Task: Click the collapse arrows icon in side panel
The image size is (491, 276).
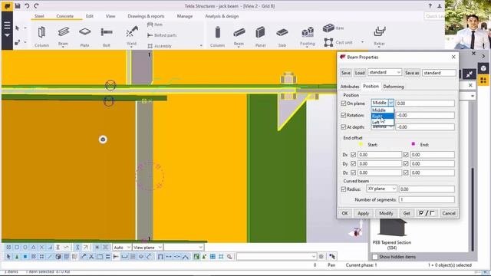Action: (x=469, y=74)
